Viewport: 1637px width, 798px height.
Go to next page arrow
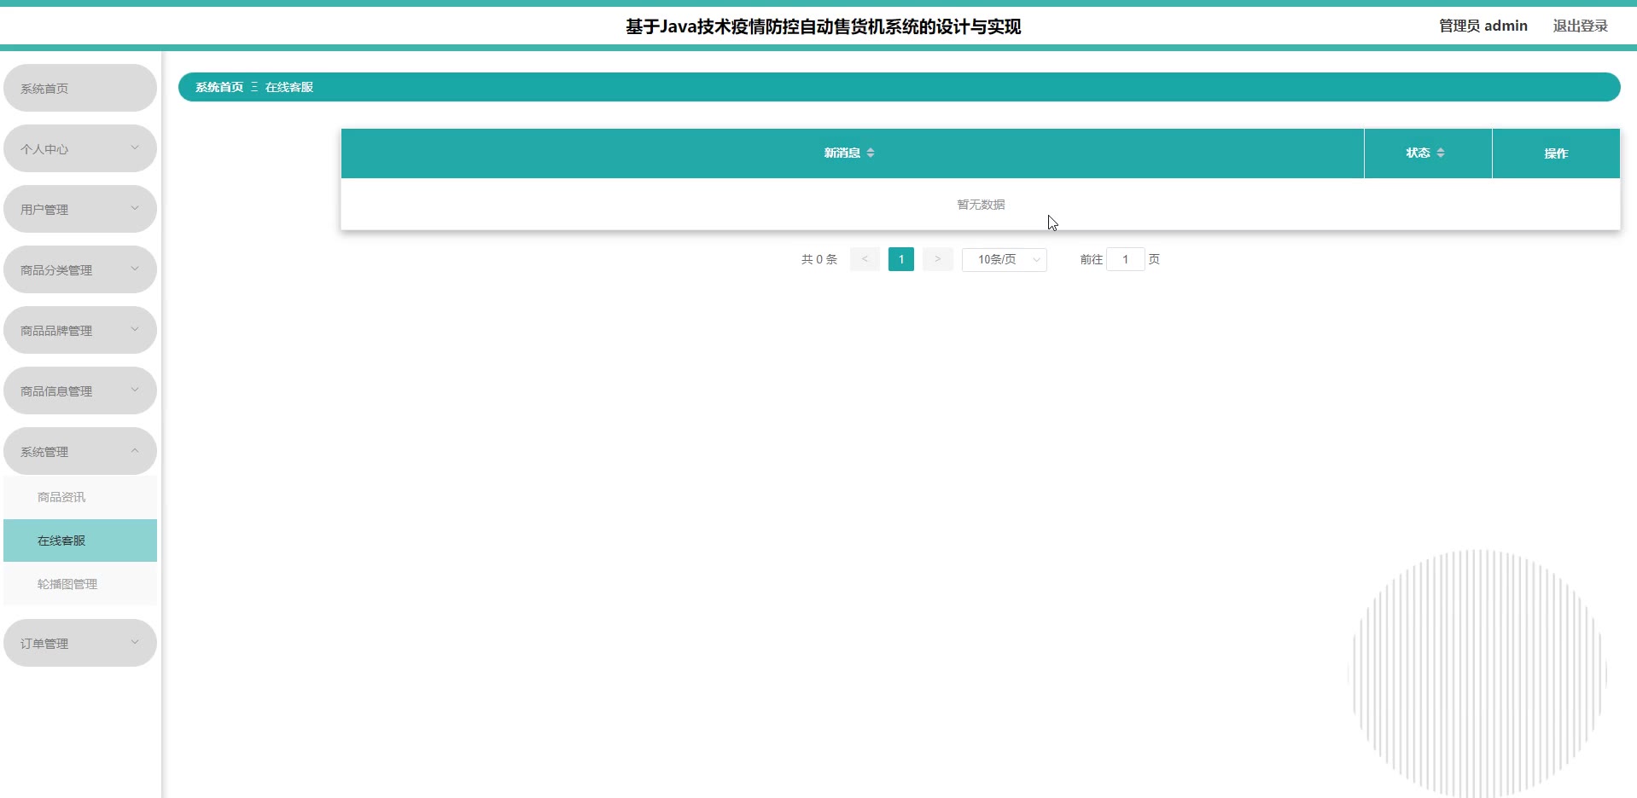pyautogui.click(x=937, y=259)
